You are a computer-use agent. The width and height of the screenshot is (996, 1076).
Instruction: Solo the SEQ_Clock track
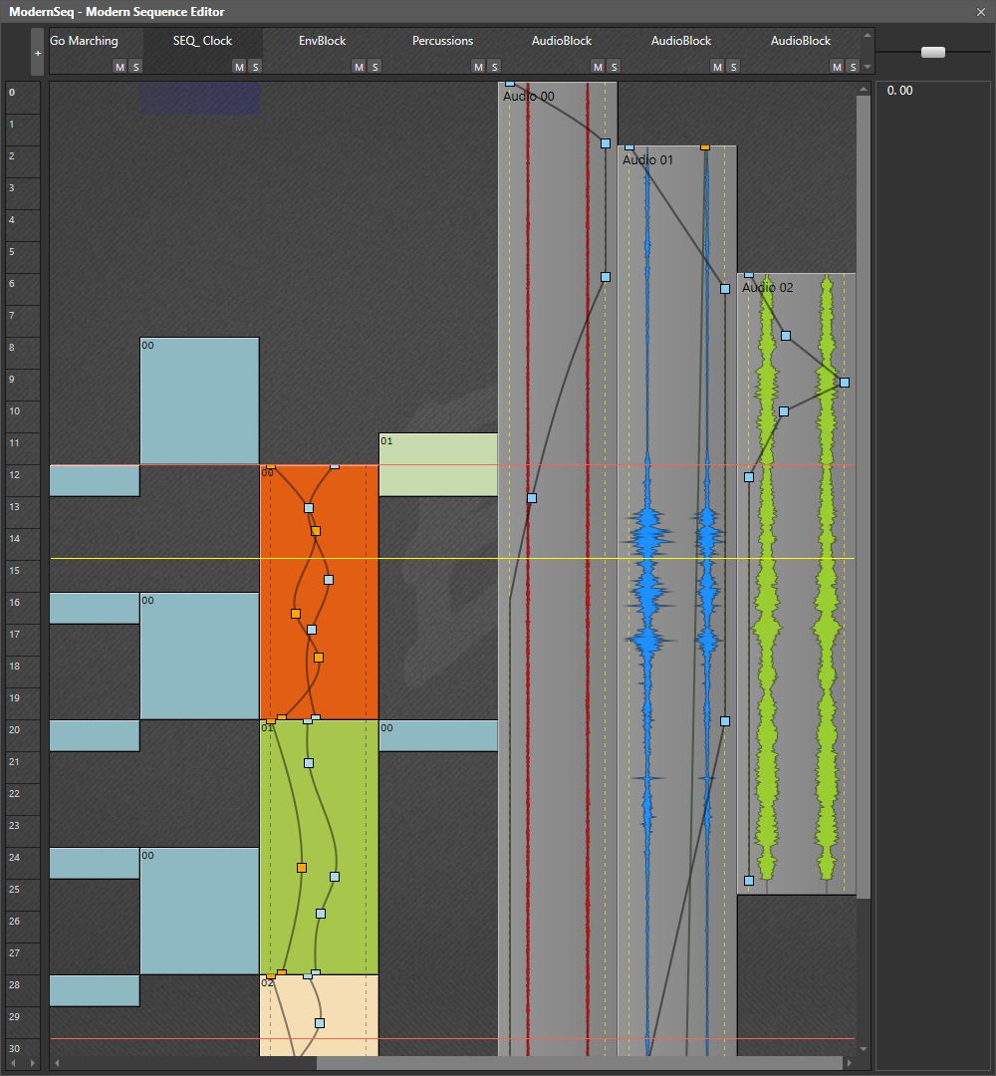[x=253, y=67]
